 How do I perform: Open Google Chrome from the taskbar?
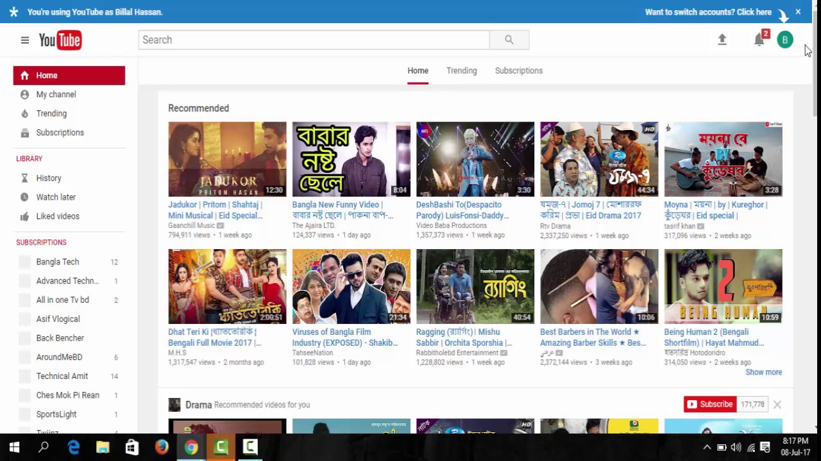[x=190, y=446]
